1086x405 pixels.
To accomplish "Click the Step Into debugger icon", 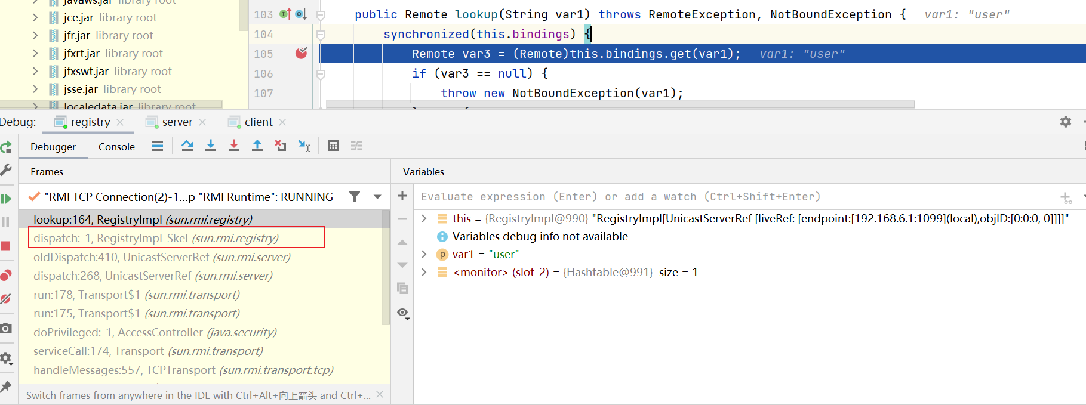I will (x=211, y=146).
